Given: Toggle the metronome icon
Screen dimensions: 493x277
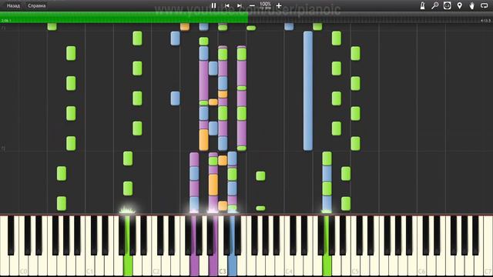Looking at the screenshot, I should pyautogui.click(x=423, y=5).
